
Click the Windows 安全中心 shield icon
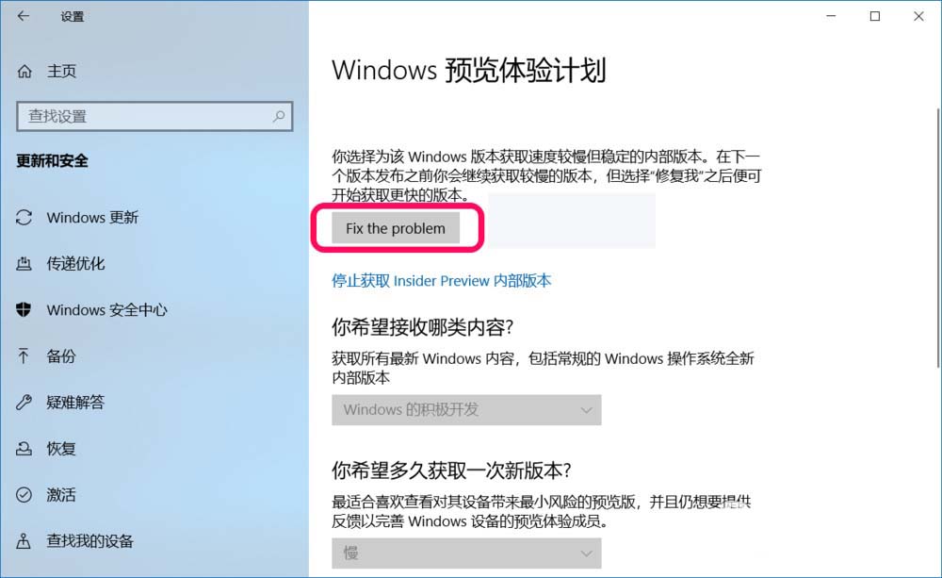click(24, 310)
